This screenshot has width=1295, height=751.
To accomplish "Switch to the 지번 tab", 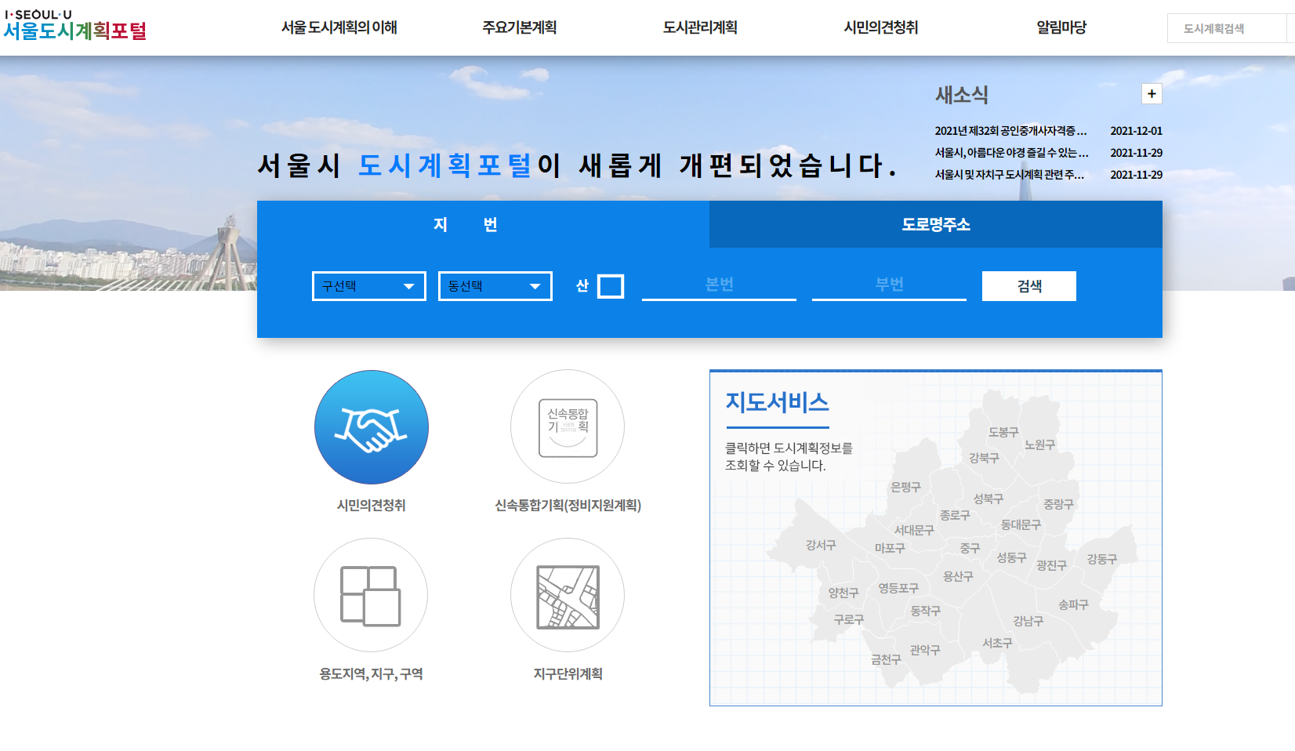I will [x=483, y=224].
